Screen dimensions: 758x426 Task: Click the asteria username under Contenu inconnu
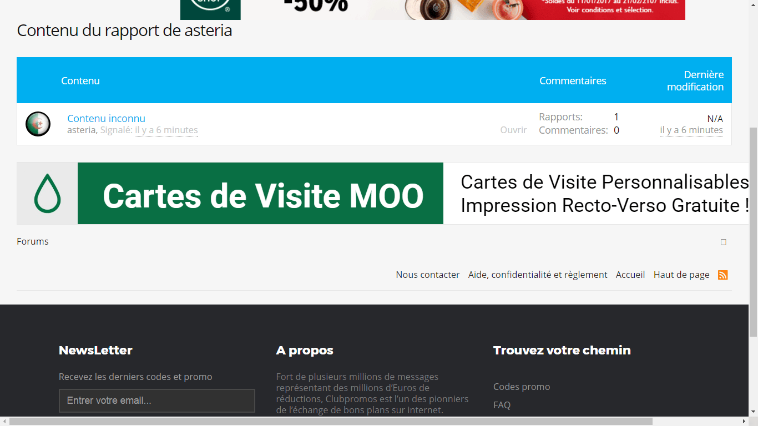click(82, 130)
